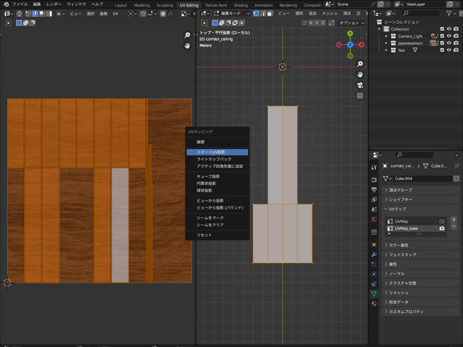Set UVMap as active render map
The height and width of the screenshot is (347, 463).
click(x=442, y=221)
